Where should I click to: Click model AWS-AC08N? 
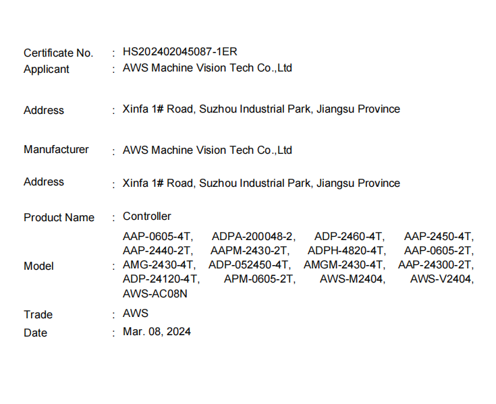point(155,293)
